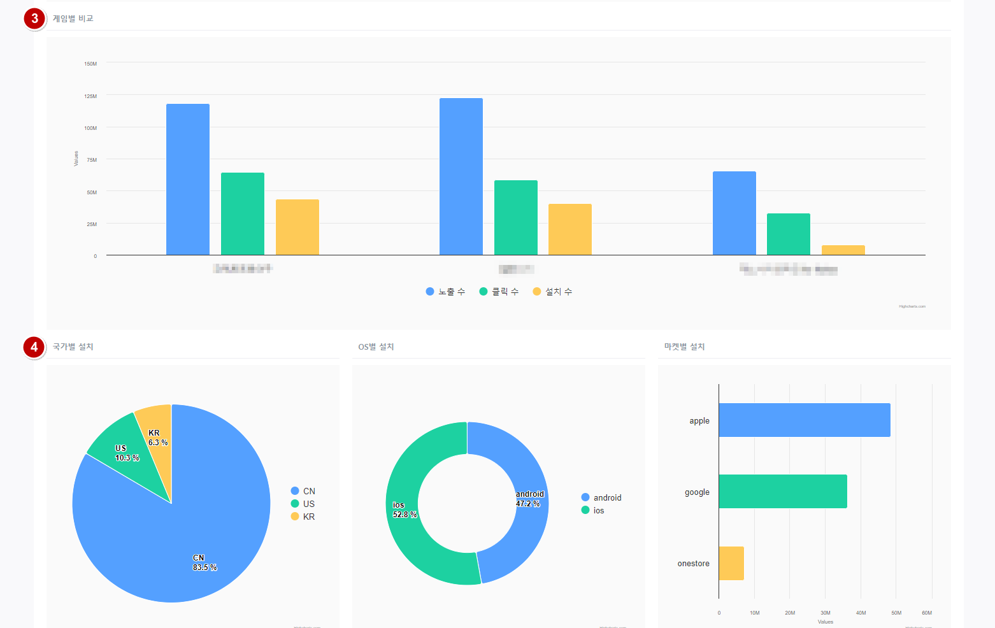Click the 게임별 비교 section title
The width and height of the screenshot is (995, 628).
click(x=73, y=18)
